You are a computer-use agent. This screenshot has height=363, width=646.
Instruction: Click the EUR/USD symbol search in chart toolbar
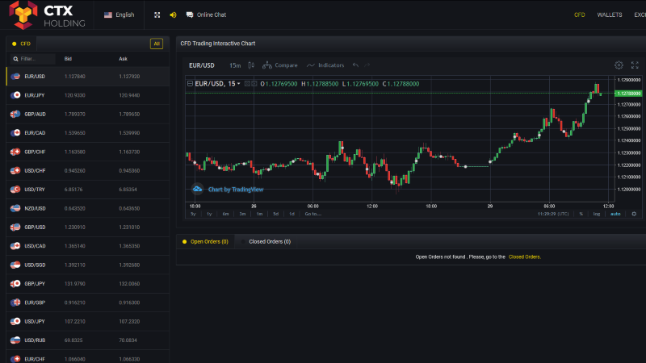pos(201,65)
